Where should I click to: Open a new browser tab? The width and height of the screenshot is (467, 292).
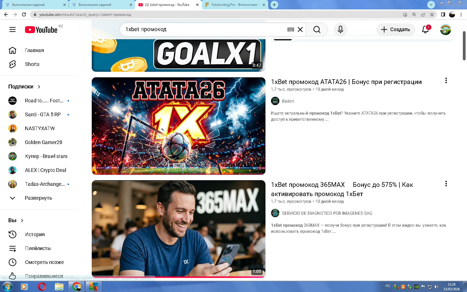pos(274,5)
